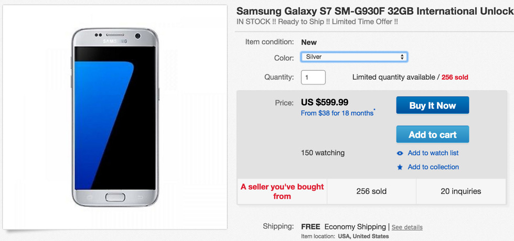This screenshot has width=514, height=241.
Task: Select the 256 sold cell in stats row
Action: point(371,191)
